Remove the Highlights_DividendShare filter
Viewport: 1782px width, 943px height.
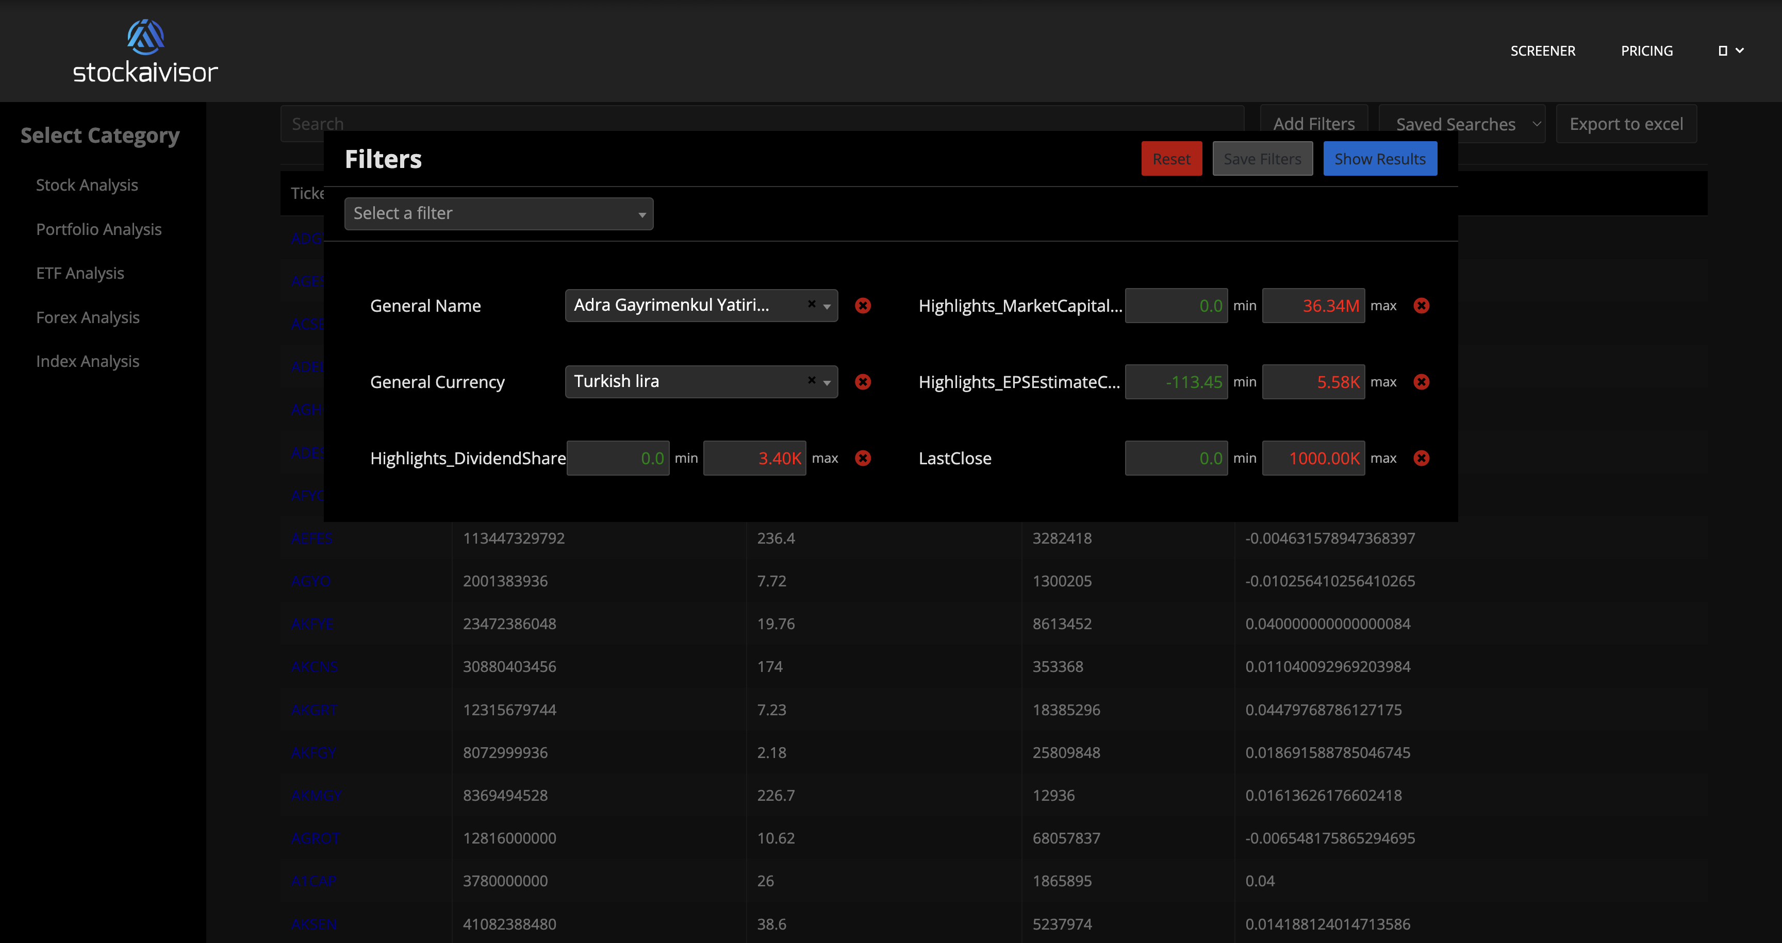[x=863, y=459]
